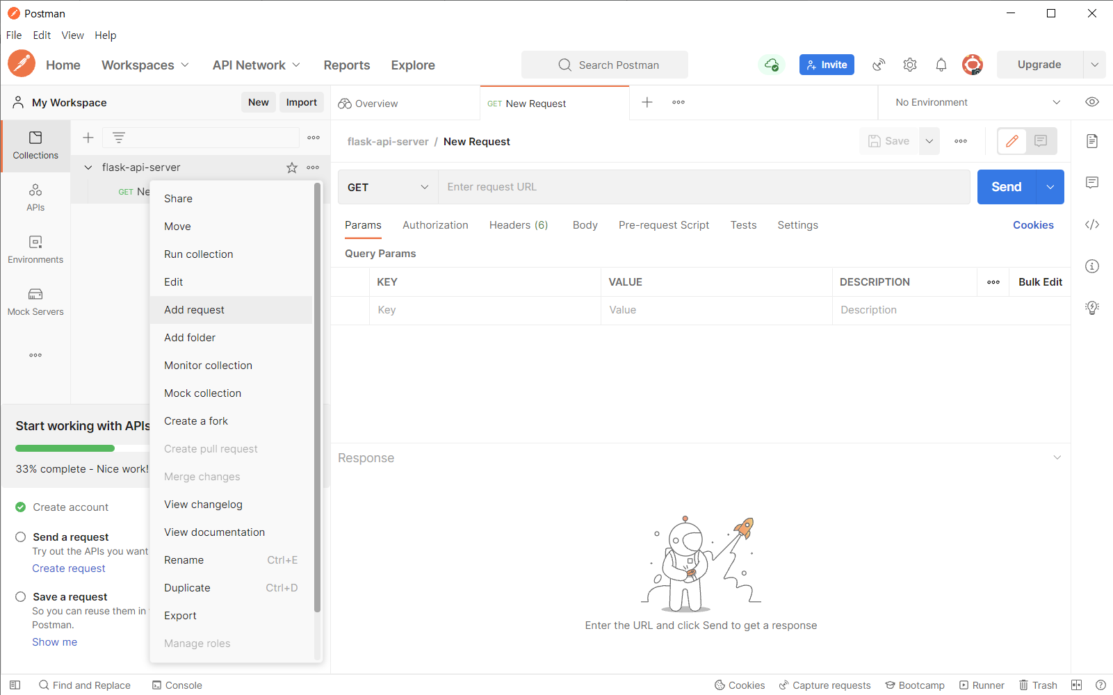Image resolution: width=1113 pixels, height=695 pixels.
Task: Open the Collections sidebar tab
Action: 35,146
